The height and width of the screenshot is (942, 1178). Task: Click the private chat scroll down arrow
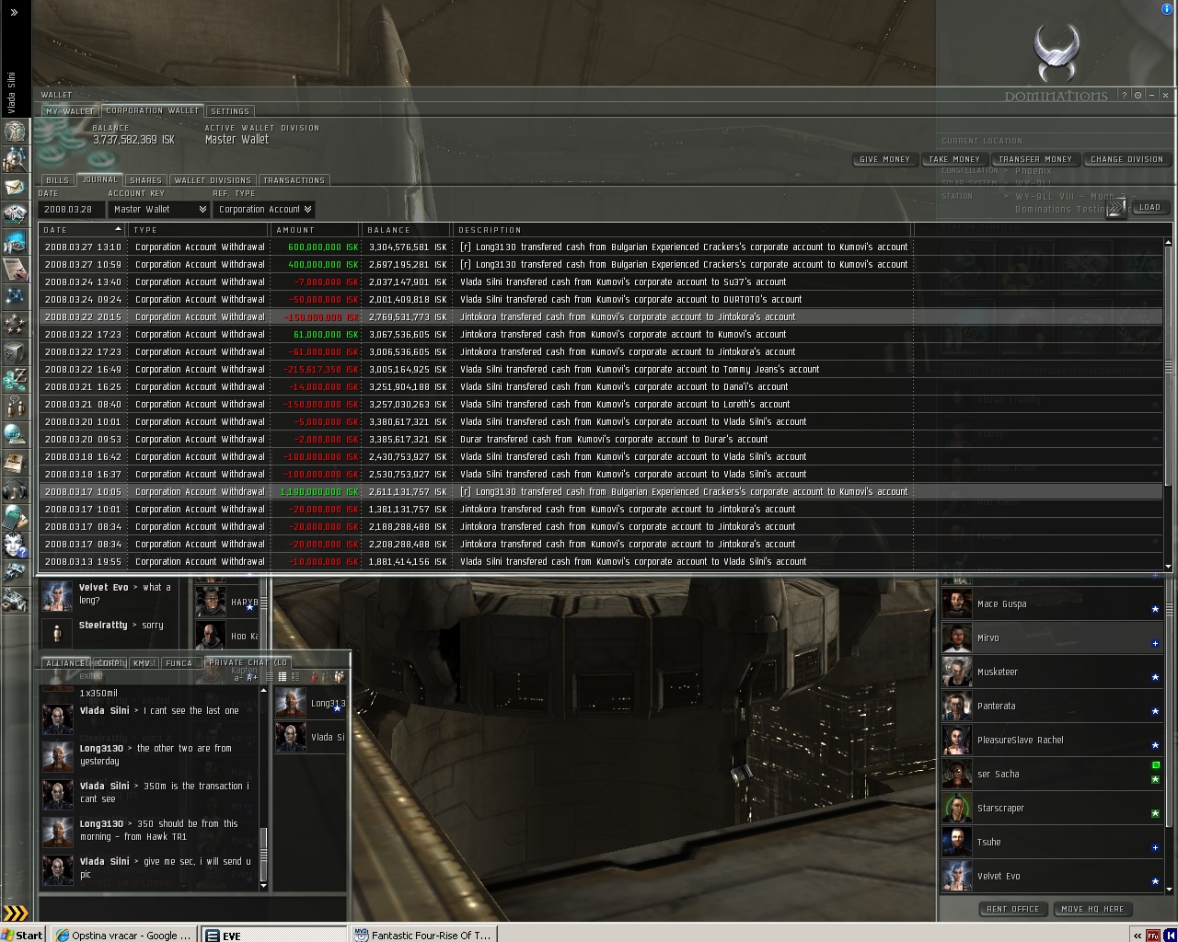click(264, 886)
